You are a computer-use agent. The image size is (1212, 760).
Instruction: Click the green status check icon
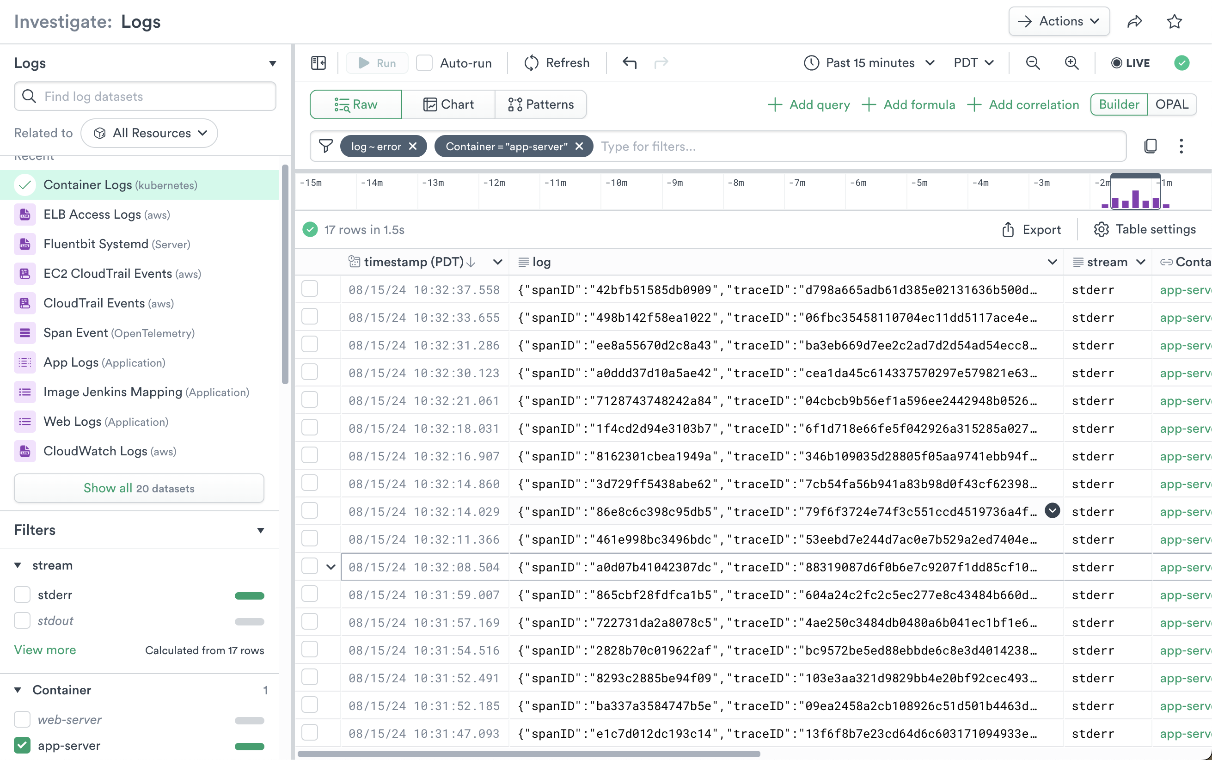pos(1181,63)
